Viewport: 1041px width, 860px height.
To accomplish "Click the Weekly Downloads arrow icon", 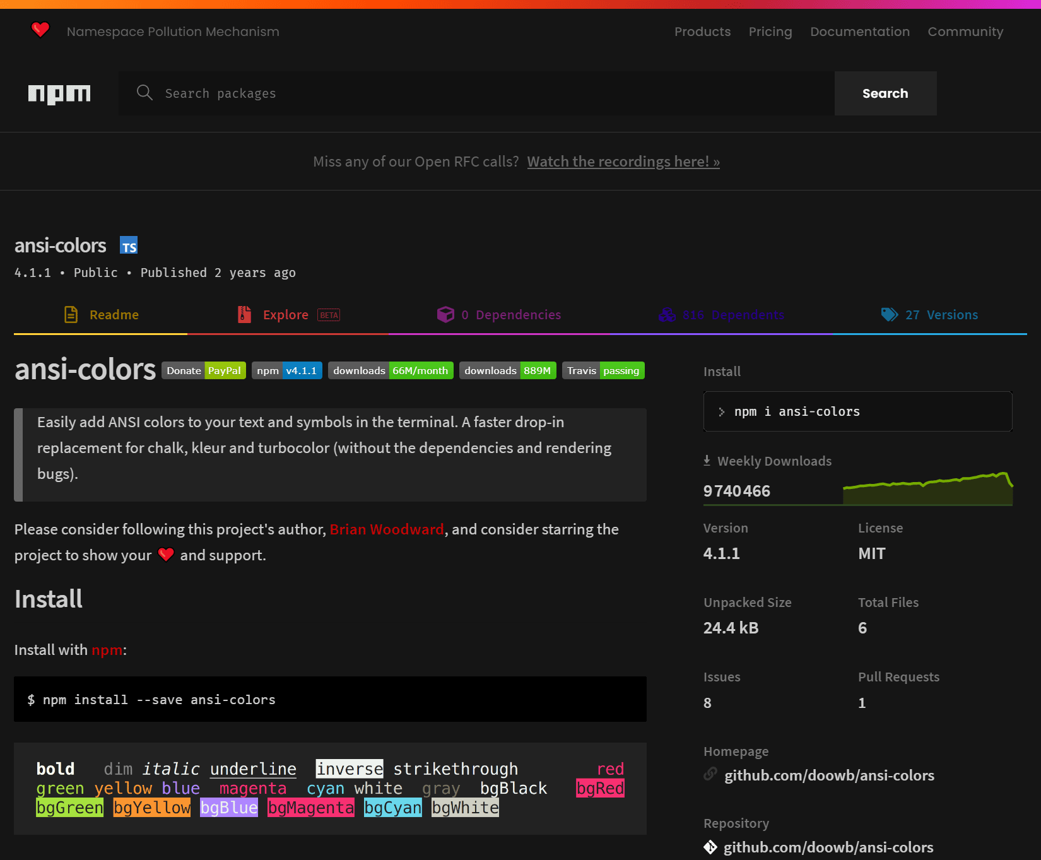I will 707,461.
